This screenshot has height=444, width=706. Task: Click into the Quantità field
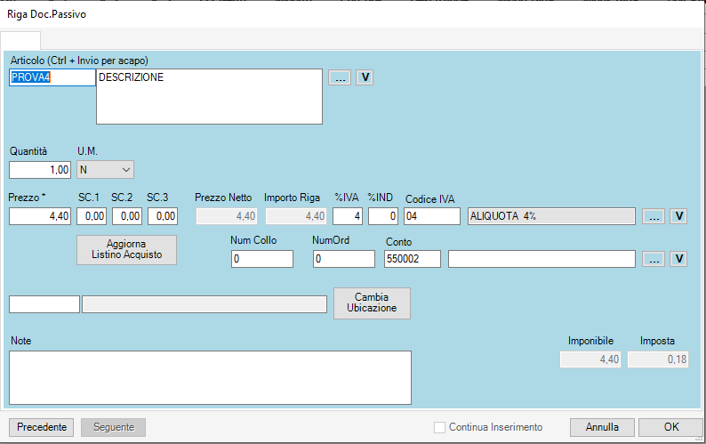[x=40, y=169]
